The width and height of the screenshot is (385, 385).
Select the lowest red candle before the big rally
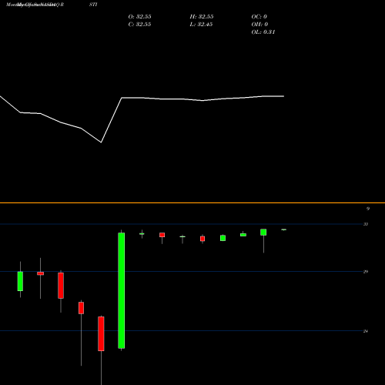(101, 333)
